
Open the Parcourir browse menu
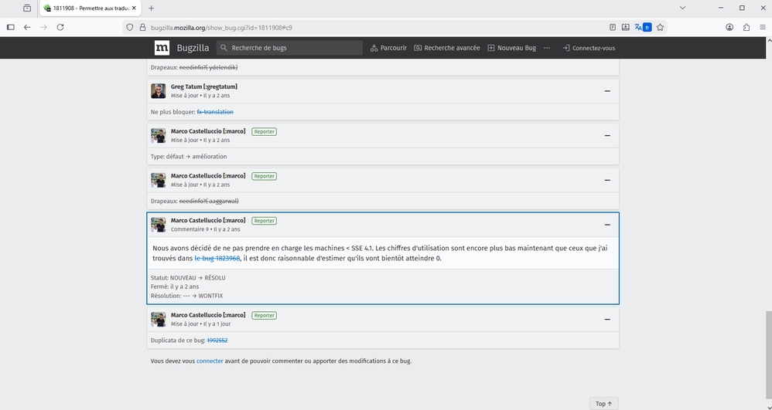[x=388, y=48]
